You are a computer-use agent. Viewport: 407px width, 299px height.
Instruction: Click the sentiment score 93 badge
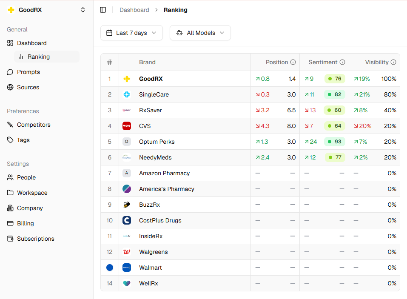click(x=335, y=142)
